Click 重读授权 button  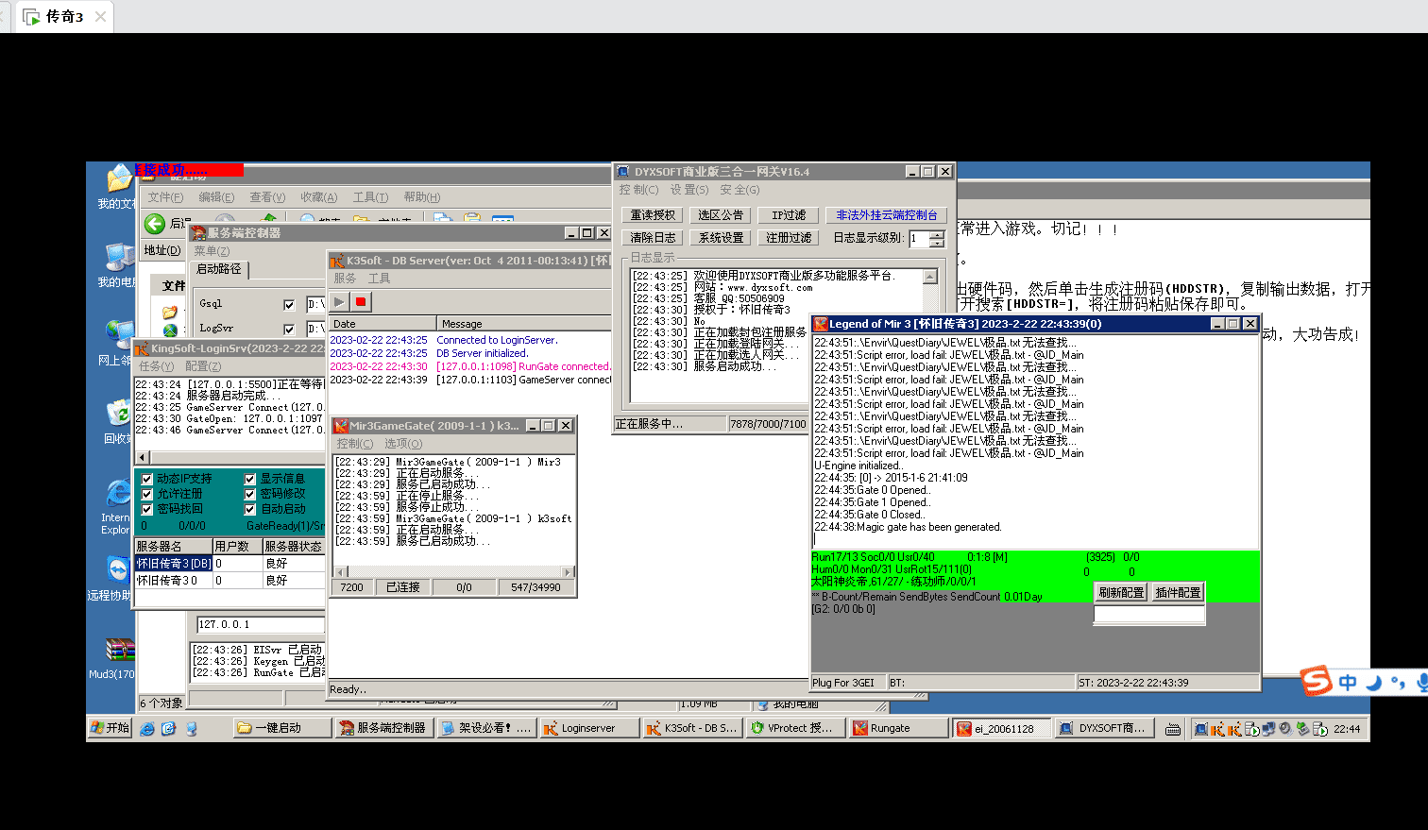coord(654,215)
